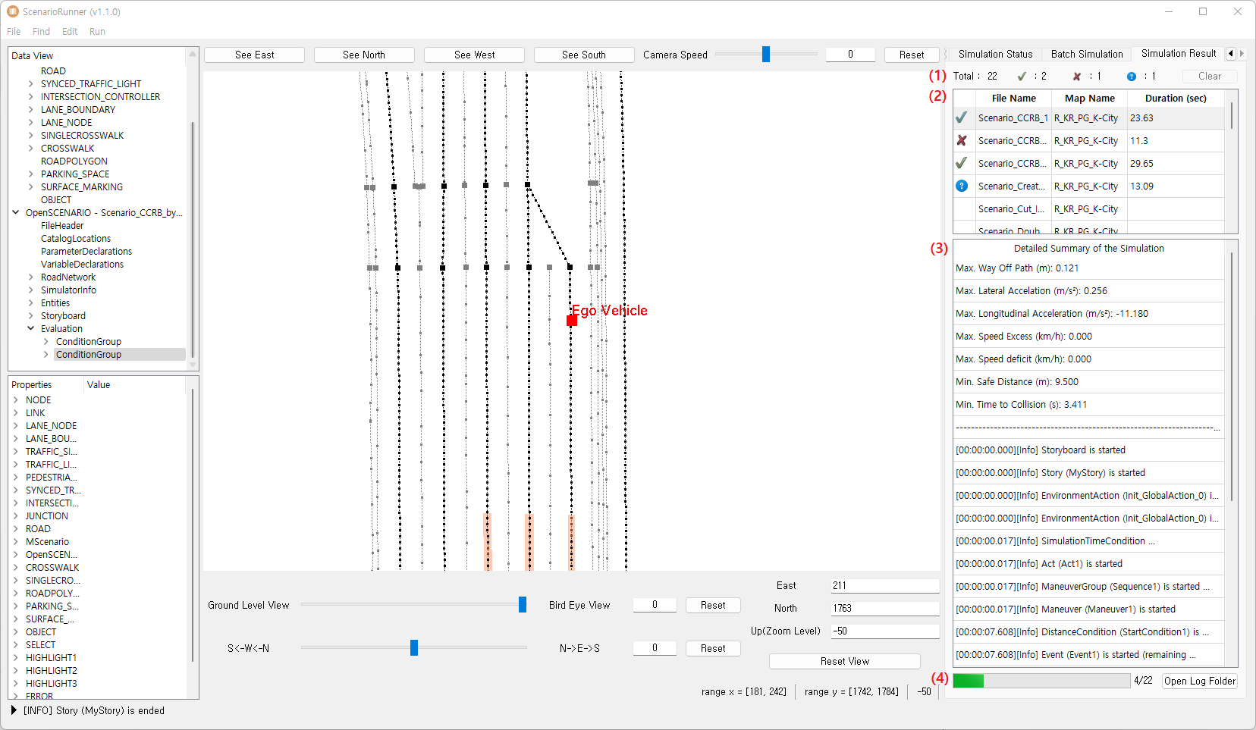The width and height of the screenshot is (1256, 730).
Task: Click the blue question mark icon beside Scenario_Creat
Action: click(x=962, y=186)
